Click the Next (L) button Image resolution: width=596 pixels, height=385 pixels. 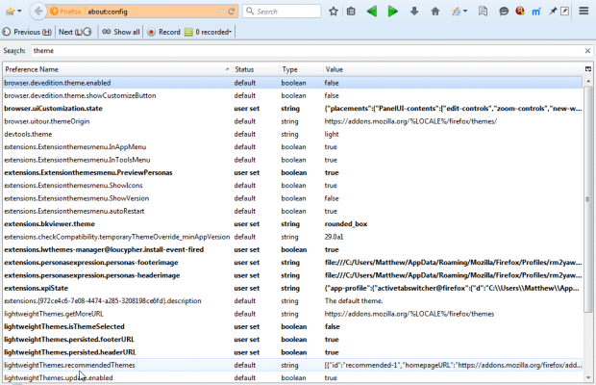pyautogui.click(x=75, y=32)
